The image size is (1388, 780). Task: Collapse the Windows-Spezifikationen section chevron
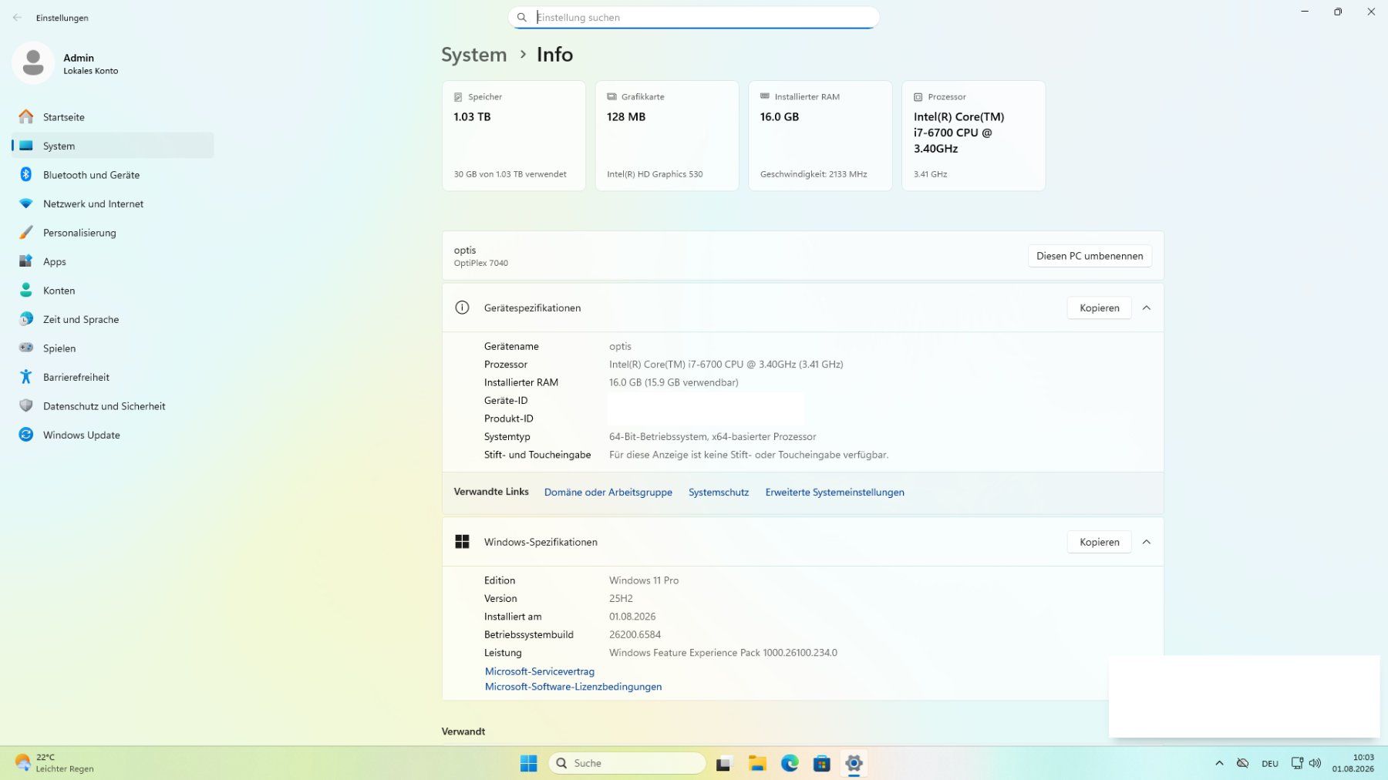(x=1147, y=542)
